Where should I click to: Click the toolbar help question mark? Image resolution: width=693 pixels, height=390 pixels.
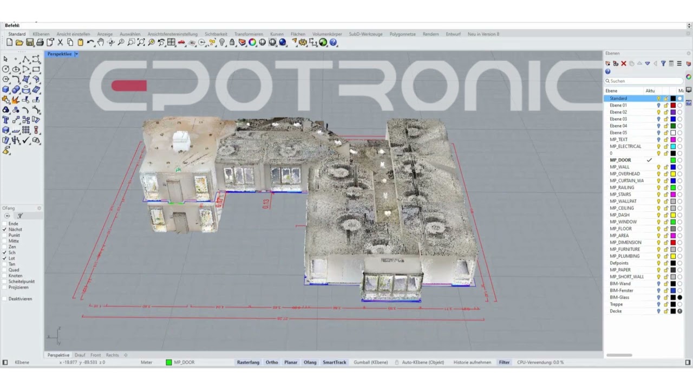pyautogui.click(x=333, y=42)
